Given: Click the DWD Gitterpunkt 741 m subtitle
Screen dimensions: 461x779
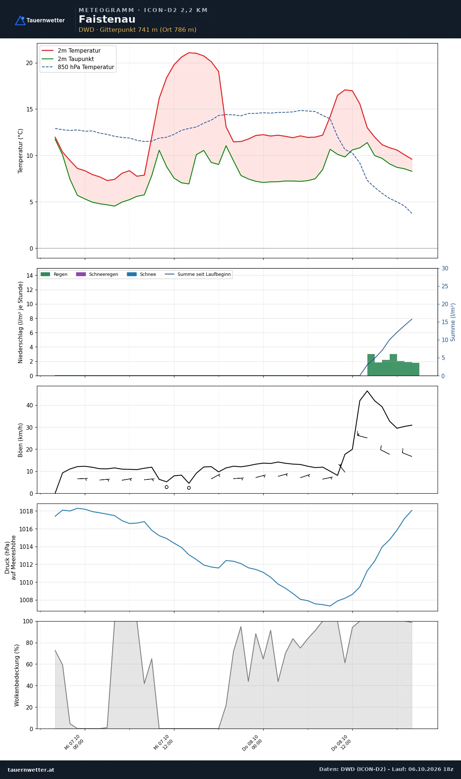Looking at the screenshot, I should point(137,30).
